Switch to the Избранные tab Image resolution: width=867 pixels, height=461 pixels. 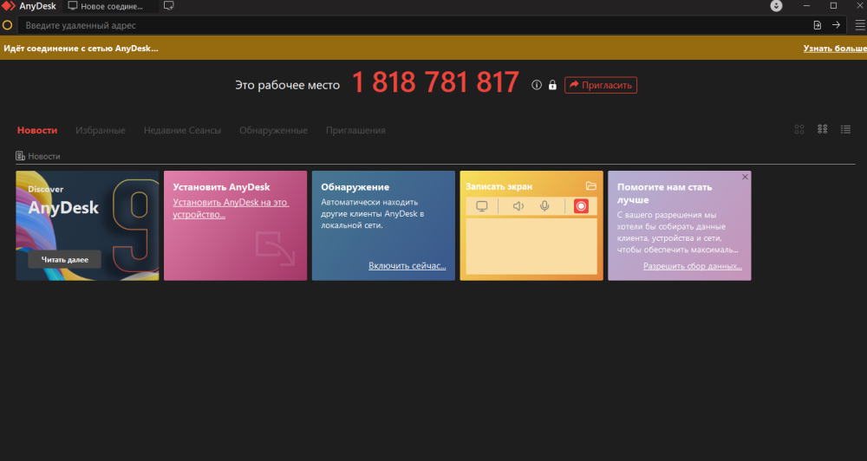(x=101, y=131)
